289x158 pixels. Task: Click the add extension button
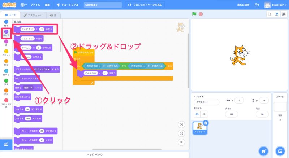[x=6, y=144]
